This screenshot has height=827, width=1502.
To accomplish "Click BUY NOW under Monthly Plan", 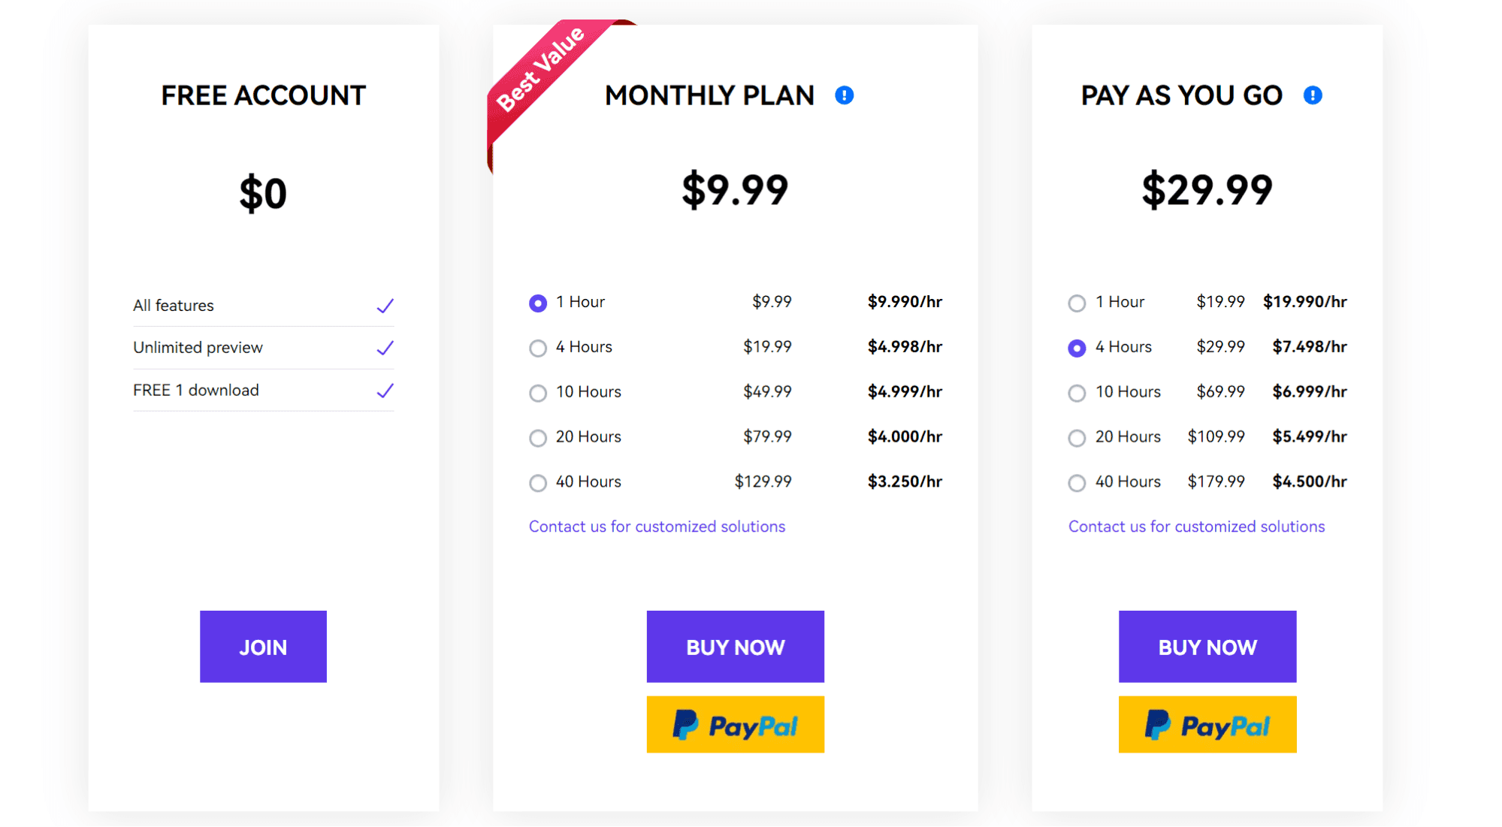I will pos(735,647).
